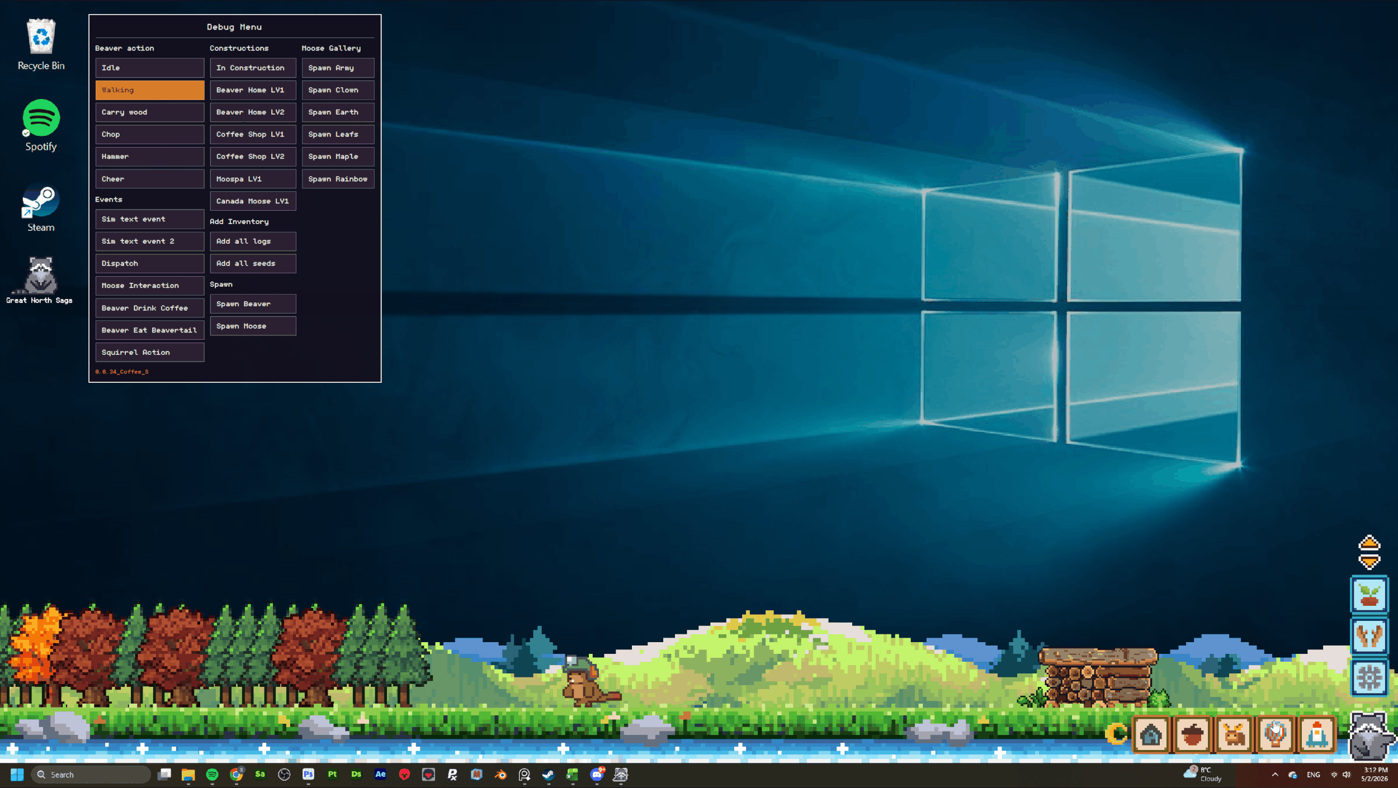Open Photoshop from the taskbar
The image size is (1398, 788).
[x=308, y=775]
